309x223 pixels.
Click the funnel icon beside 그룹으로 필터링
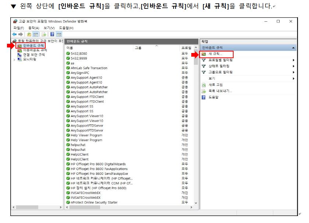(x=204, y=72)
